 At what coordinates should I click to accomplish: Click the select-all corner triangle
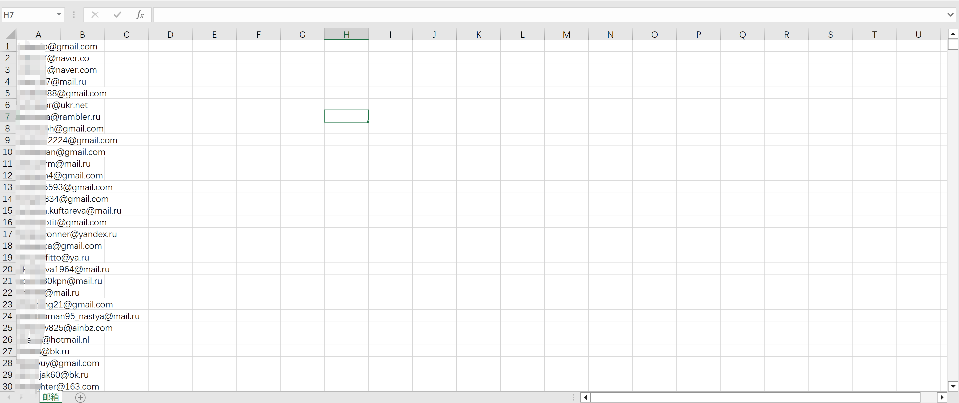[10, 34]
